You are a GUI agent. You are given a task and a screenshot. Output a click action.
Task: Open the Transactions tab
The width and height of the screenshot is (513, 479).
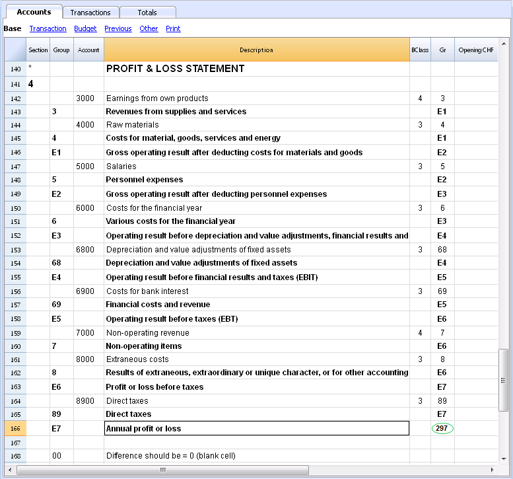point(90,13)
